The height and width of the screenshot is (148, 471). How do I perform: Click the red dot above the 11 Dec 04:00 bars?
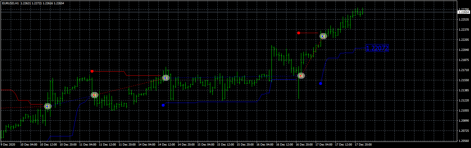(x=92, y=71)
